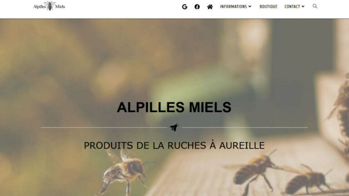Click the ALPILLES MIELS hero heading
Screen dimensions: 349x196
click(174, 107)
